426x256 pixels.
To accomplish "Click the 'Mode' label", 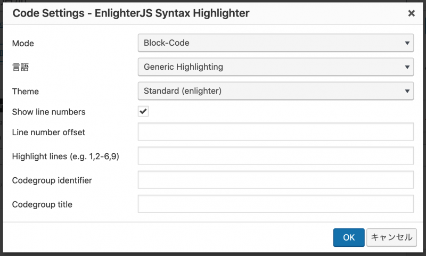I will tap(23, 44).
